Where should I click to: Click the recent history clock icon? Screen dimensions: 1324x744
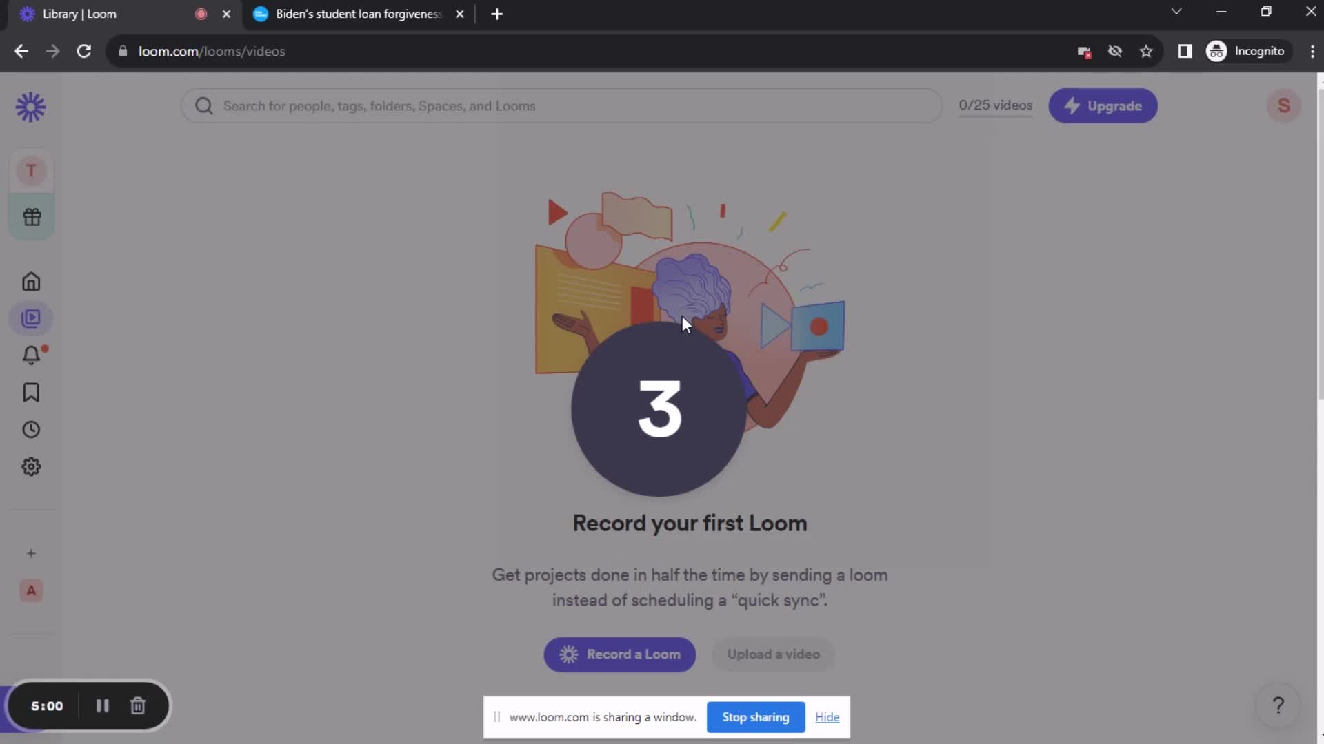coord(30,428)
